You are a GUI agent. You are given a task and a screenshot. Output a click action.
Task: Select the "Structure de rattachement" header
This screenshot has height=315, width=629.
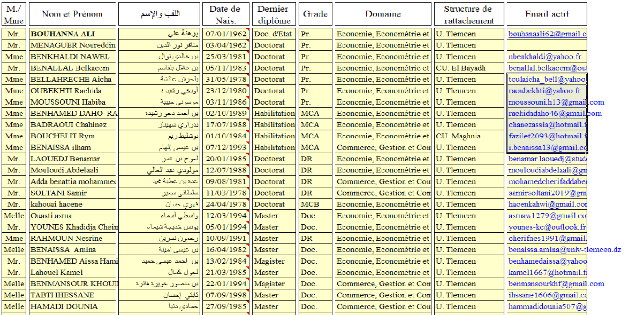pos(467,14)
